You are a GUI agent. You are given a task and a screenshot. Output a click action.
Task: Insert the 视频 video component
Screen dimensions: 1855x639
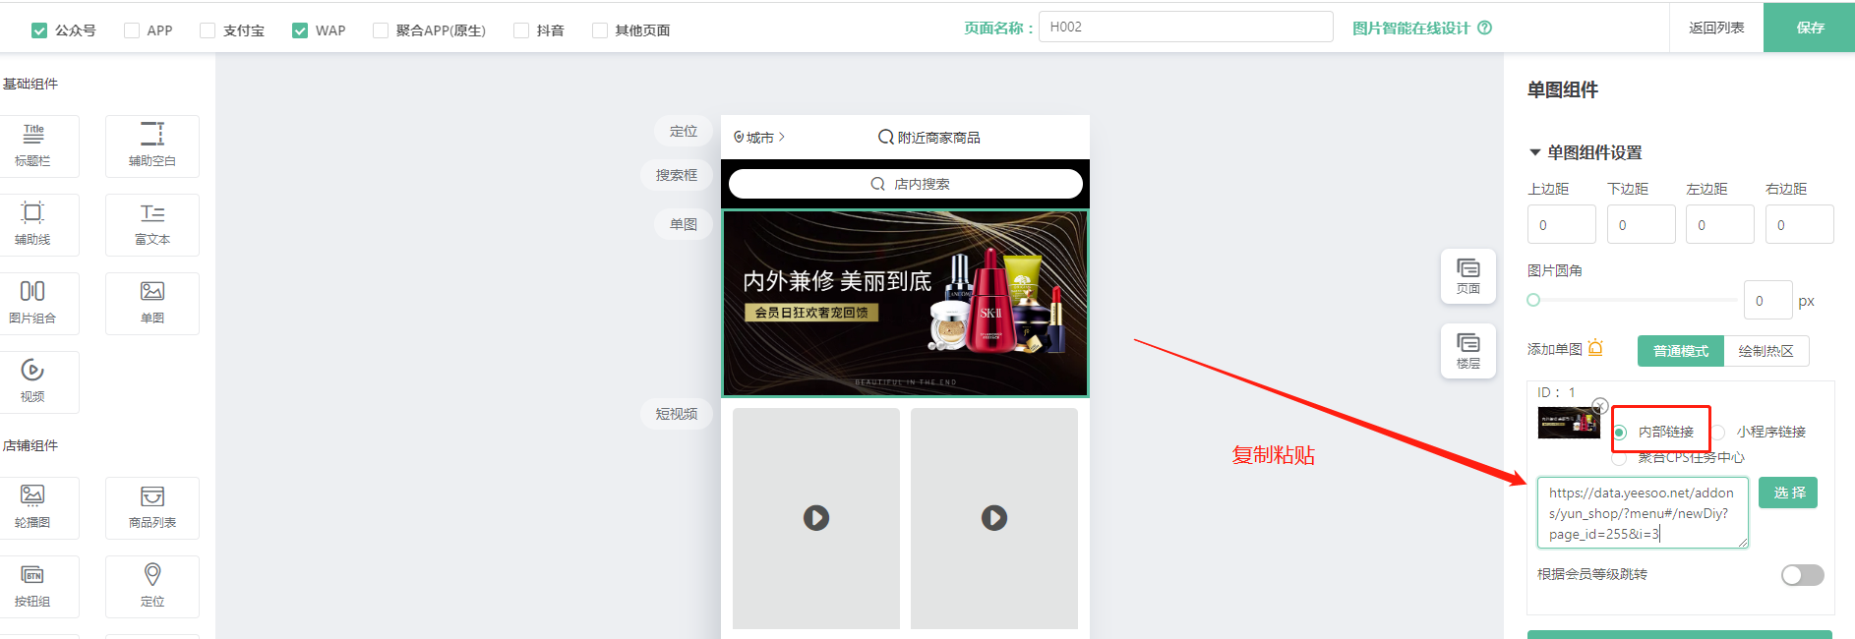[x=33, y=381]
